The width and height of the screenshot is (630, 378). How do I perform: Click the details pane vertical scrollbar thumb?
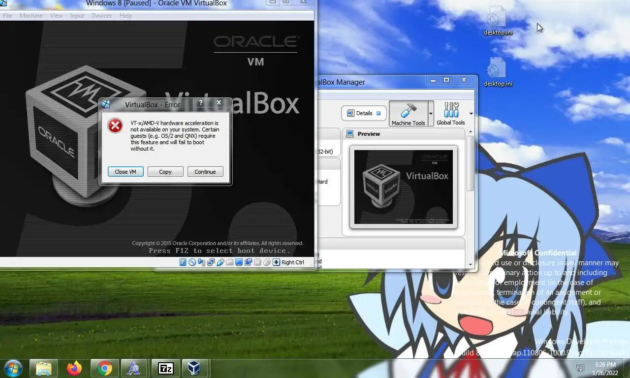pyautogui.click(x=471, y=162)
